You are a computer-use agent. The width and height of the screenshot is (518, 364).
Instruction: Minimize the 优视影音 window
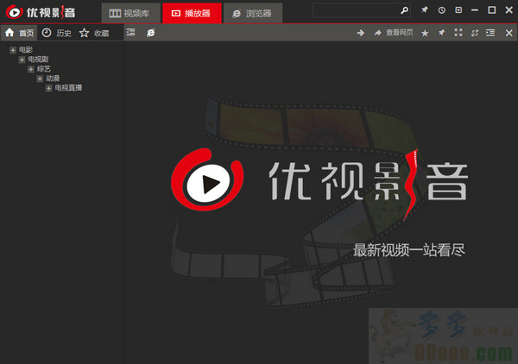(x=475, y=10)
